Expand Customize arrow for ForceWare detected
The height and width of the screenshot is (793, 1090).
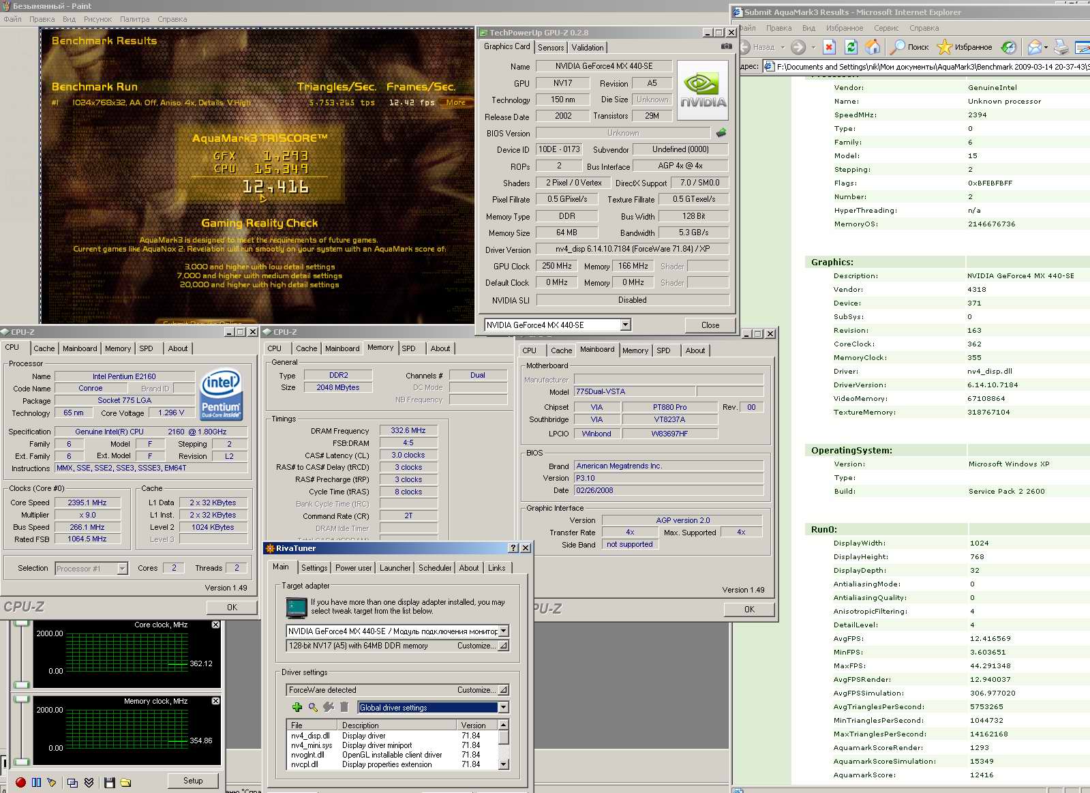pyautogui.click(x=503, y=690)
